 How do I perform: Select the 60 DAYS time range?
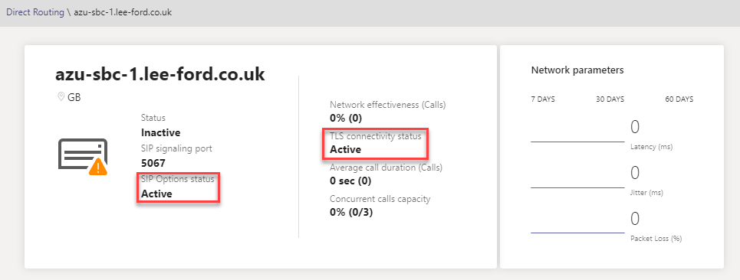click(679, 99)
